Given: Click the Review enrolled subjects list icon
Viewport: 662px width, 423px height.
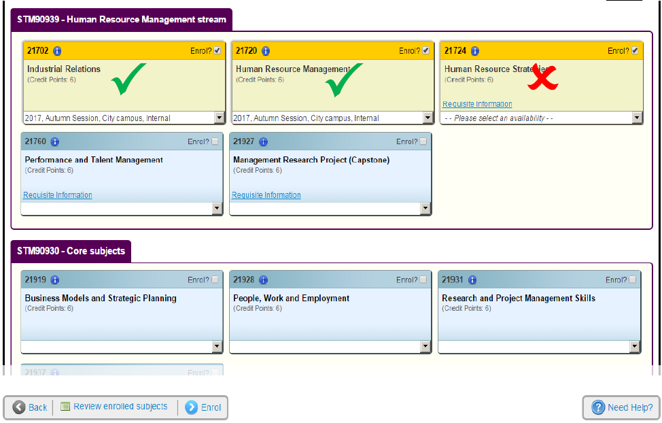Looking at the screenshot, I should 65,407.
